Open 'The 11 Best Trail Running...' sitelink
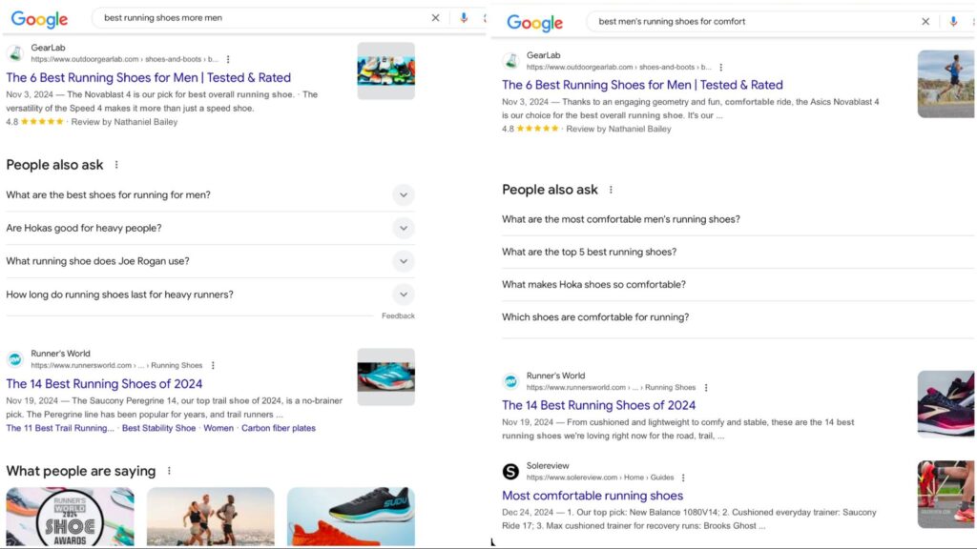The height and width of the screenshot is (549, 977). 60,428
